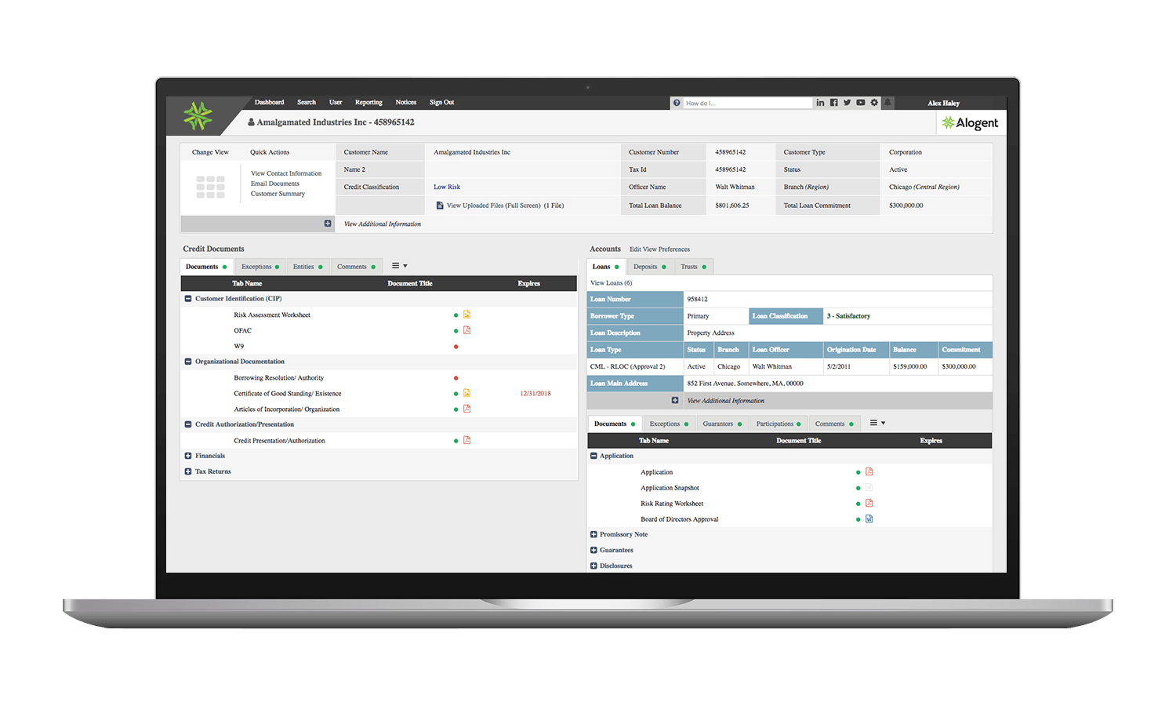
Task: Click the help question mark icon
Action: pyautogui.click(x=677, y=103)
